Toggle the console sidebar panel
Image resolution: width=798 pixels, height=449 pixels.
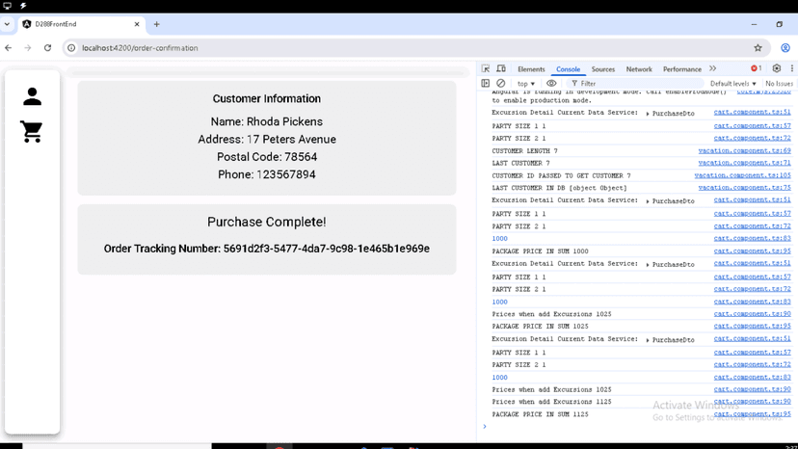(x=486, y=84)
